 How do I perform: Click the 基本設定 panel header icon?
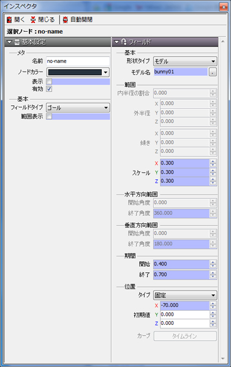coord(17,42)
